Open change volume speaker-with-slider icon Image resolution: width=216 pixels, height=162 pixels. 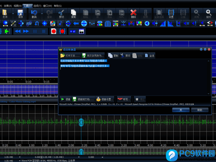(x=155, y=23)
